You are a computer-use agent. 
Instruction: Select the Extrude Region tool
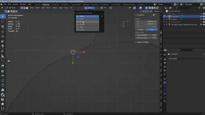[x=3, y=66]
